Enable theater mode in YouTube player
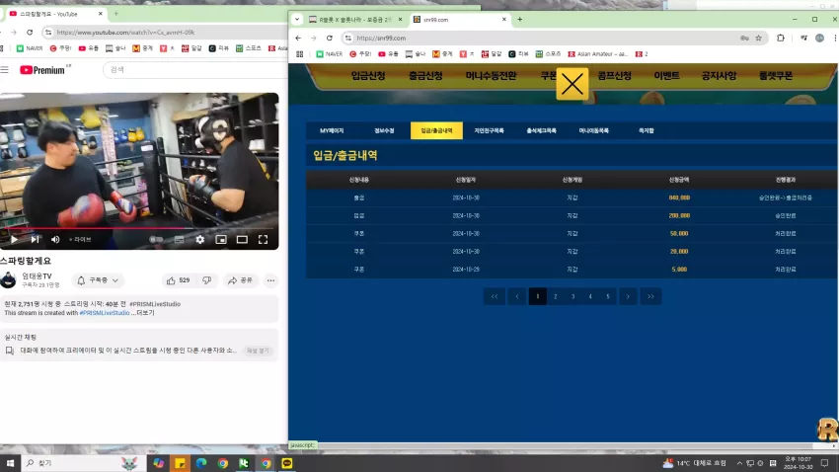Viewport: 839px width, 472px height. 242,240
